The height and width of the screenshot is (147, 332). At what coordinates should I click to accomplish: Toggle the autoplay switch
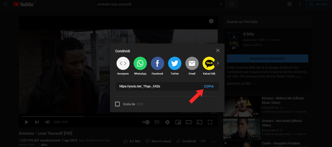[146, 122]
